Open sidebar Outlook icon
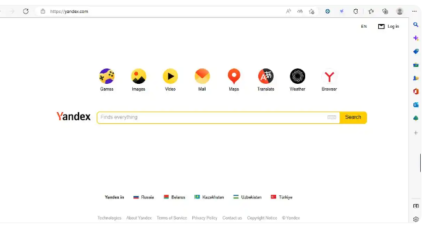This screenshot has height=225, width=422. (x=416, y=105)
